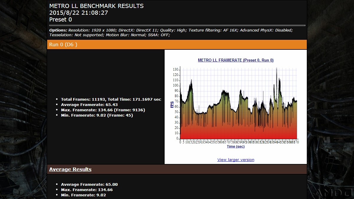Viewport: 354px width, 199px height.
Task: Click Min. Framerate: 9.02 (Frame: 45)
Action: point(97,115)
